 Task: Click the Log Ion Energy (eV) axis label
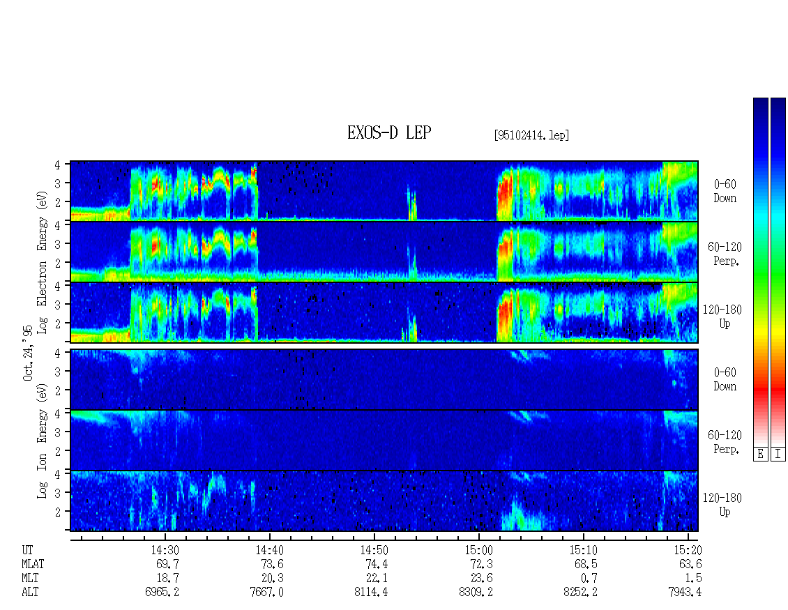click(43, 441)
